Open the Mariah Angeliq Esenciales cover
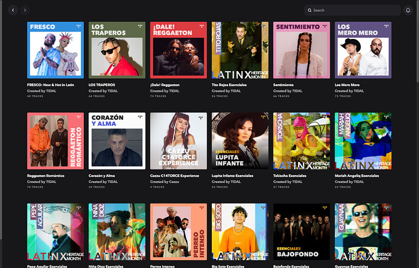 (x=363, y=141)
